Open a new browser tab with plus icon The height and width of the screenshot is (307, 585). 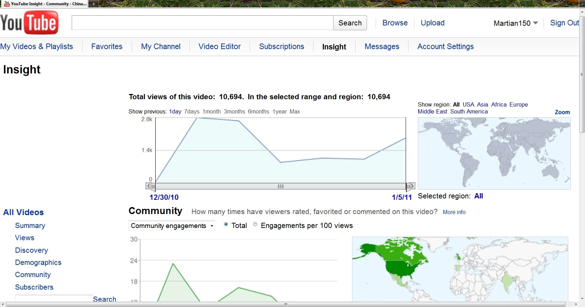[x=93, y=4]
